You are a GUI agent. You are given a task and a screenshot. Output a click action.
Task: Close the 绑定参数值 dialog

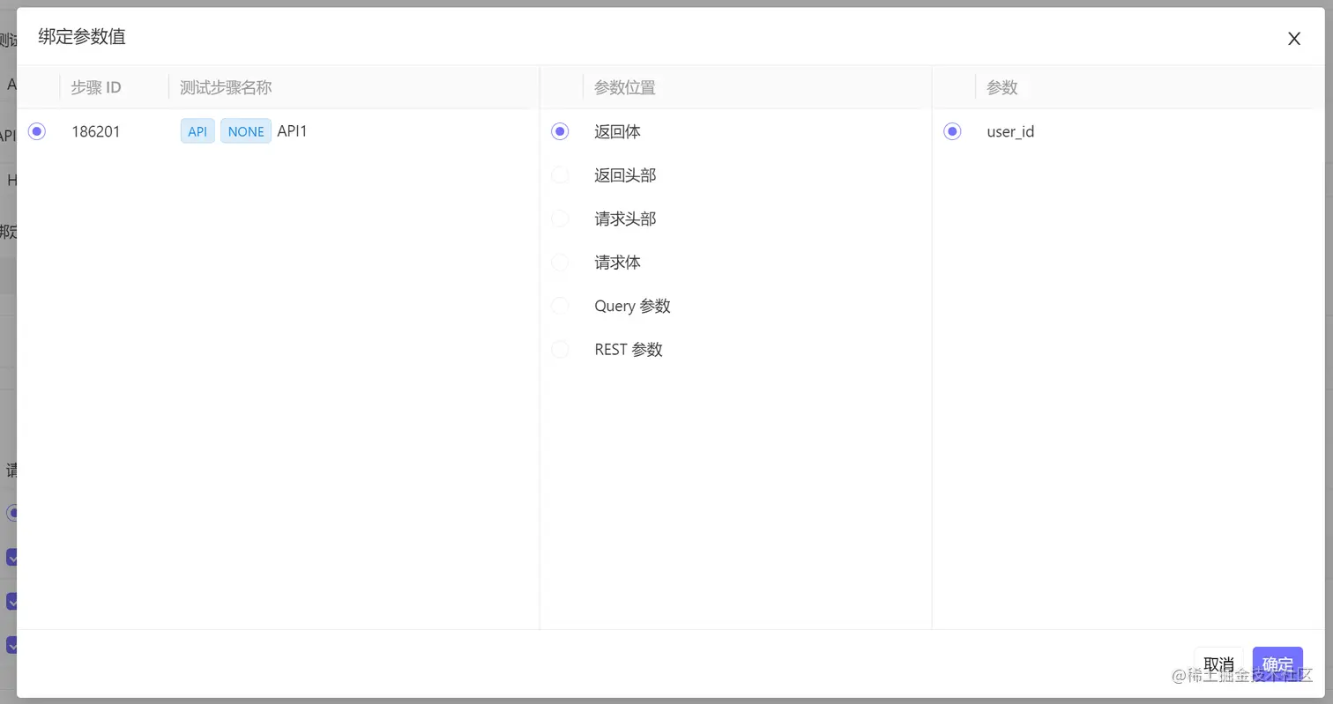[1294, 39]
